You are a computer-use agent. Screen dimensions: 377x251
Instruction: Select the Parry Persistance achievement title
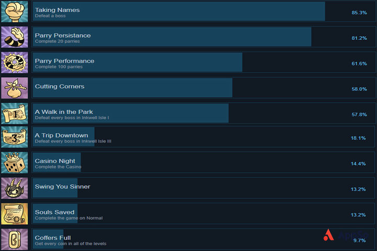(63, 36)
